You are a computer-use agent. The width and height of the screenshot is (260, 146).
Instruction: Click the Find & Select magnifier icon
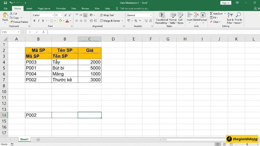pyautogui.click(x=238, y=15)
